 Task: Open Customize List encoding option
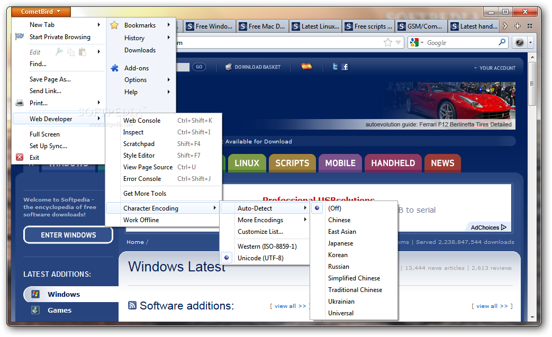coord(265,232)
